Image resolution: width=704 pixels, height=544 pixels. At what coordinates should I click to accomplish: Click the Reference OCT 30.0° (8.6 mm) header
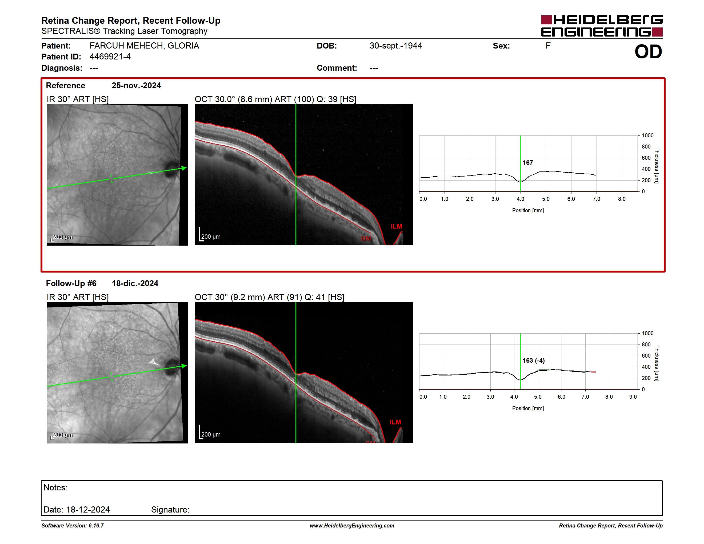pos(276,99)
